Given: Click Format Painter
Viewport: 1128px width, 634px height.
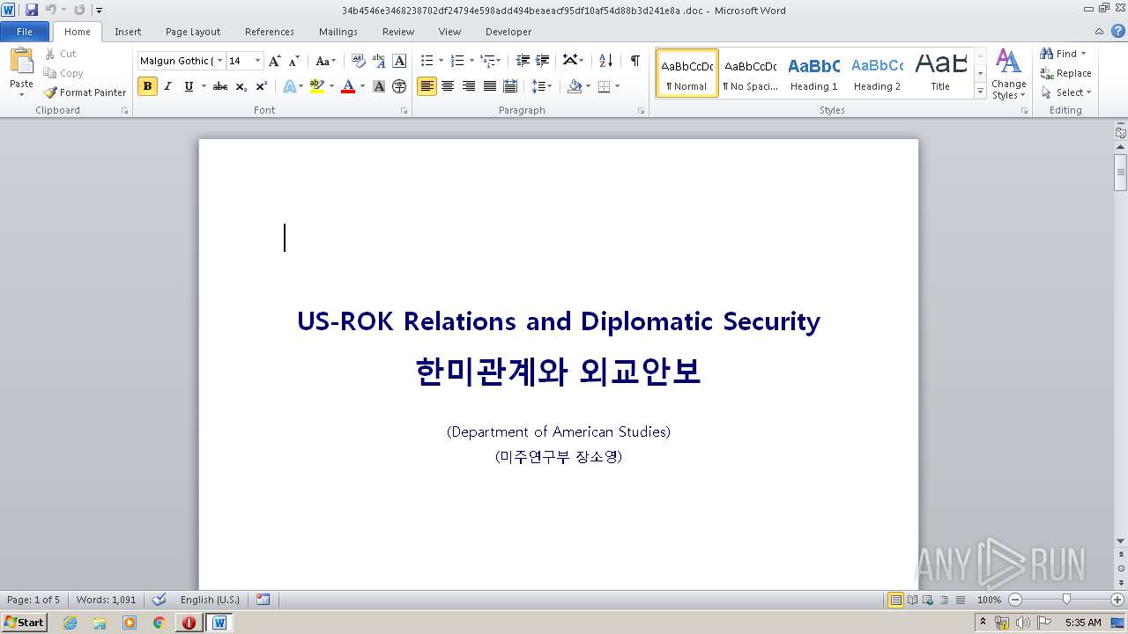Looking at the screenshot, I should coord(85,92).
